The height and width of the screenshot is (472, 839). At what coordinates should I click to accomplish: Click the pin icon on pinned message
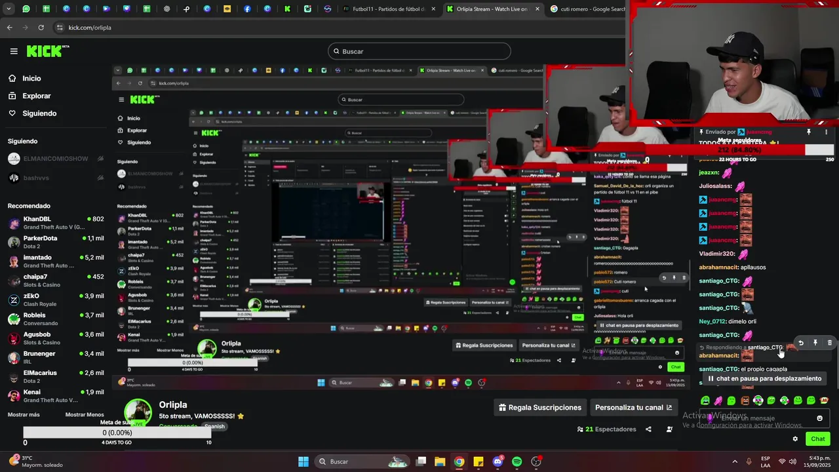point(809,132)
